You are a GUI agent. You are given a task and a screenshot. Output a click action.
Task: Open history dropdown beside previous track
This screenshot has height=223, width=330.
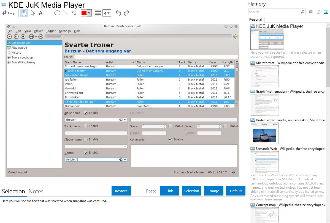tap(36, 37)
